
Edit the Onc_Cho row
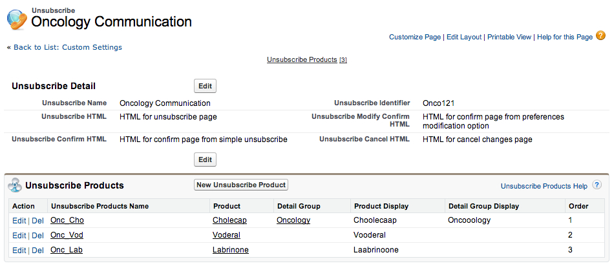pyautogui.click(x=19, y=220)
